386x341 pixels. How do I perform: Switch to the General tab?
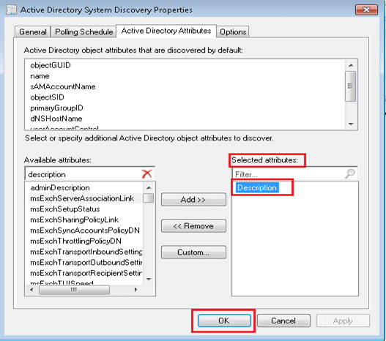tap(33, 32)
